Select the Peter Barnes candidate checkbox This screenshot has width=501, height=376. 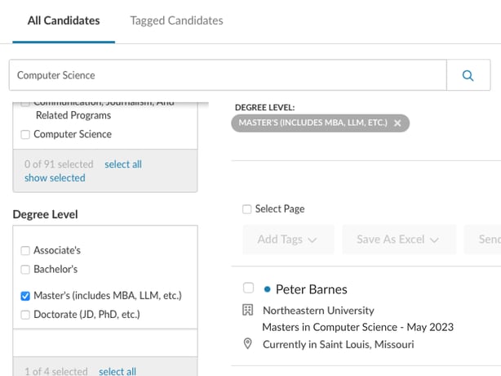pos(248,288)
